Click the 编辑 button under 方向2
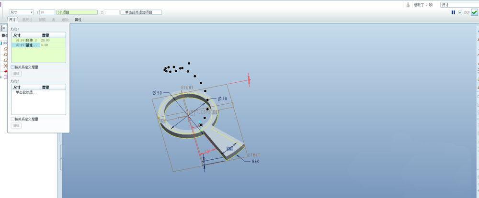This screenshot has height=198, width=479. (16, 126)
